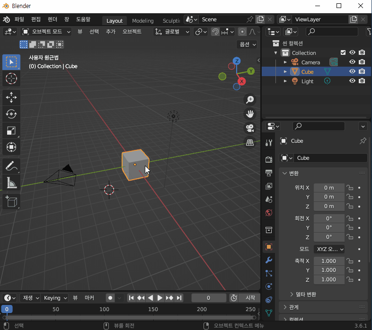The image size is (372, 330).
Task: Hide Light in viewport with eye icon
Action: [x=352, y=81]
